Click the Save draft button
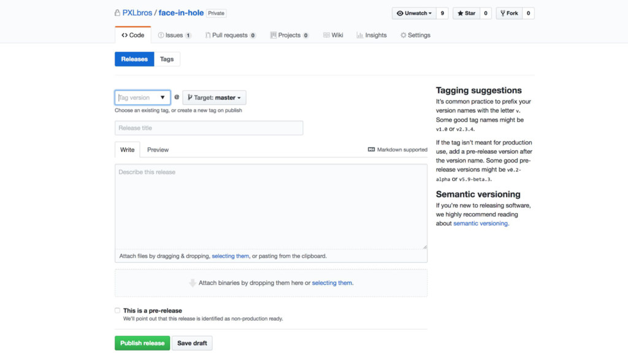This screenshot has width=628, height=353. [192, 343]
